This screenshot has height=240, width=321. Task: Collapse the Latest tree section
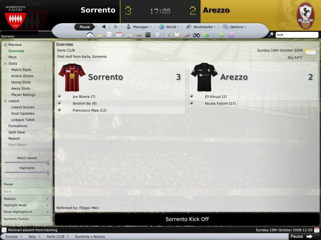5,101
